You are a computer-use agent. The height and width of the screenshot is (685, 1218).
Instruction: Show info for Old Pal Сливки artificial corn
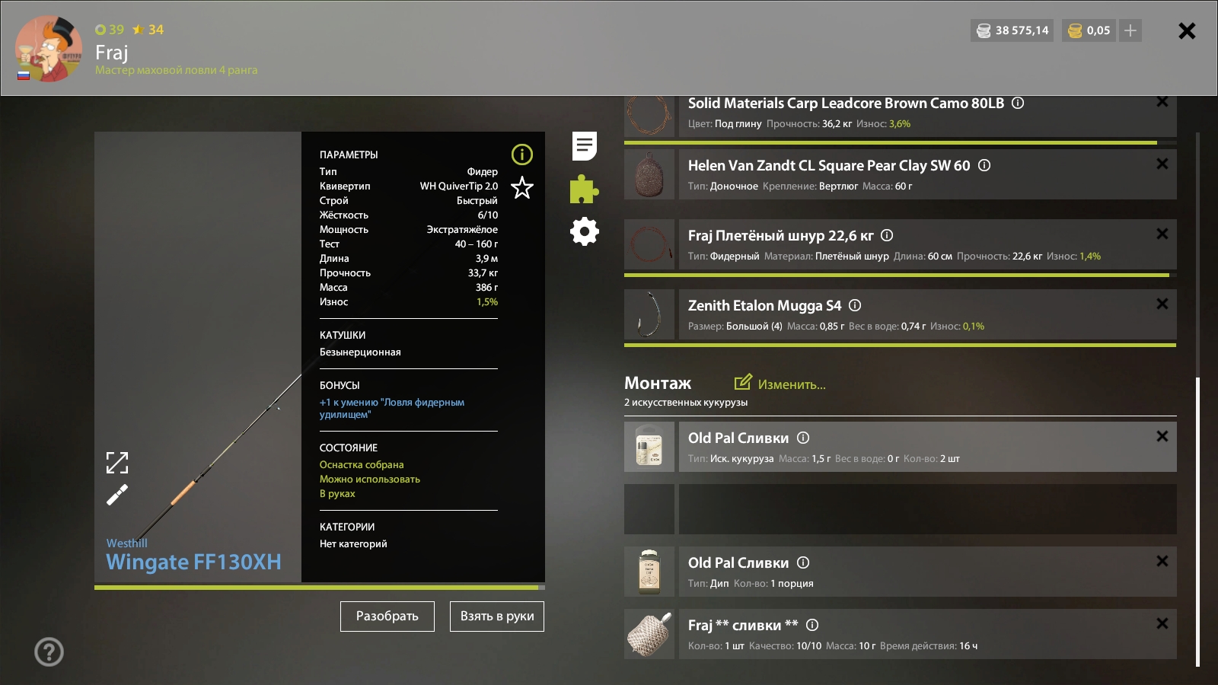click(803, 438)
